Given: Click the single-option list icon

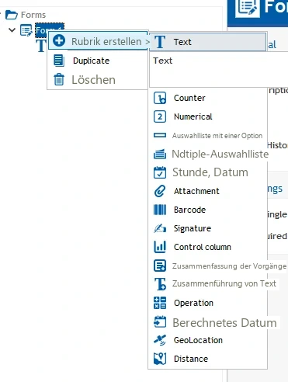Looking at the screenshot, I should (160, 135).
